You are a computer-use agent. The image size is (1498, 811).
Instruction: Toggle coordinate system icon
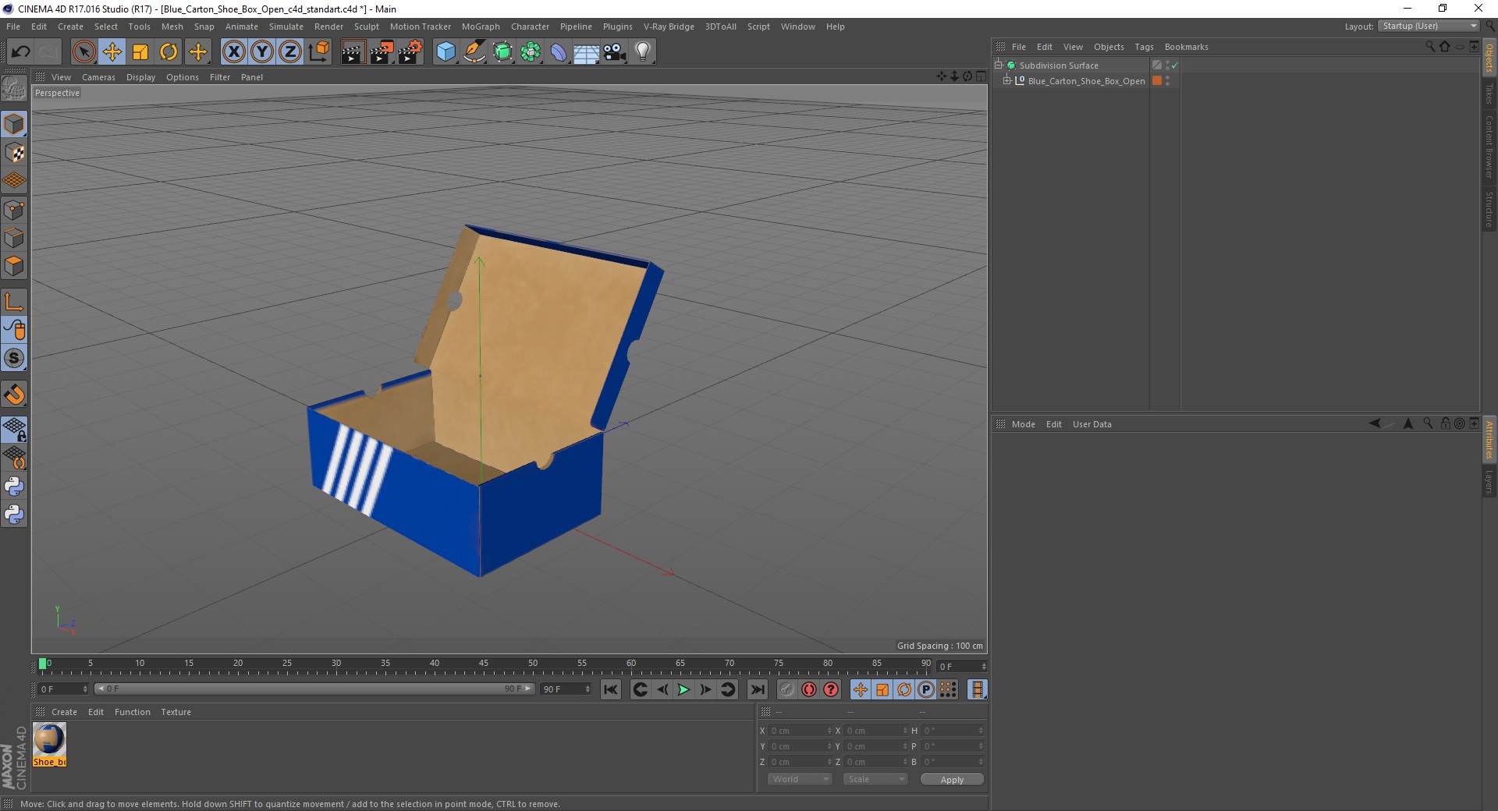318,52
